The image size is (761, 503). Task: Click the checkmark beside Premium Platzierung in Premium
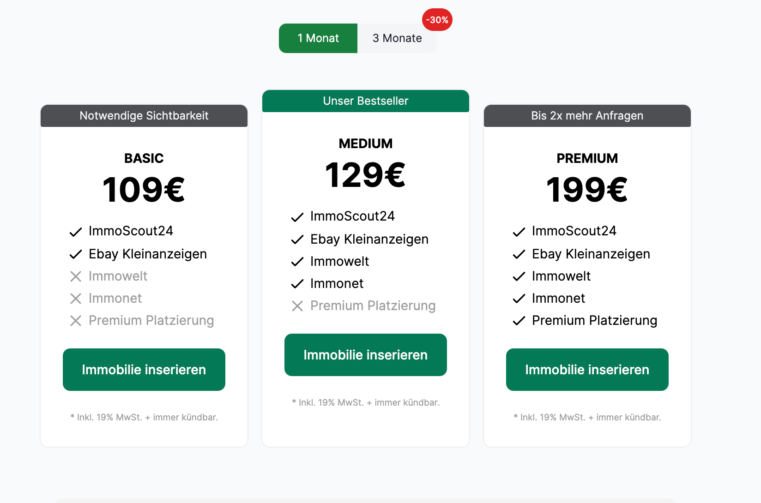click(x=519, y=321)
